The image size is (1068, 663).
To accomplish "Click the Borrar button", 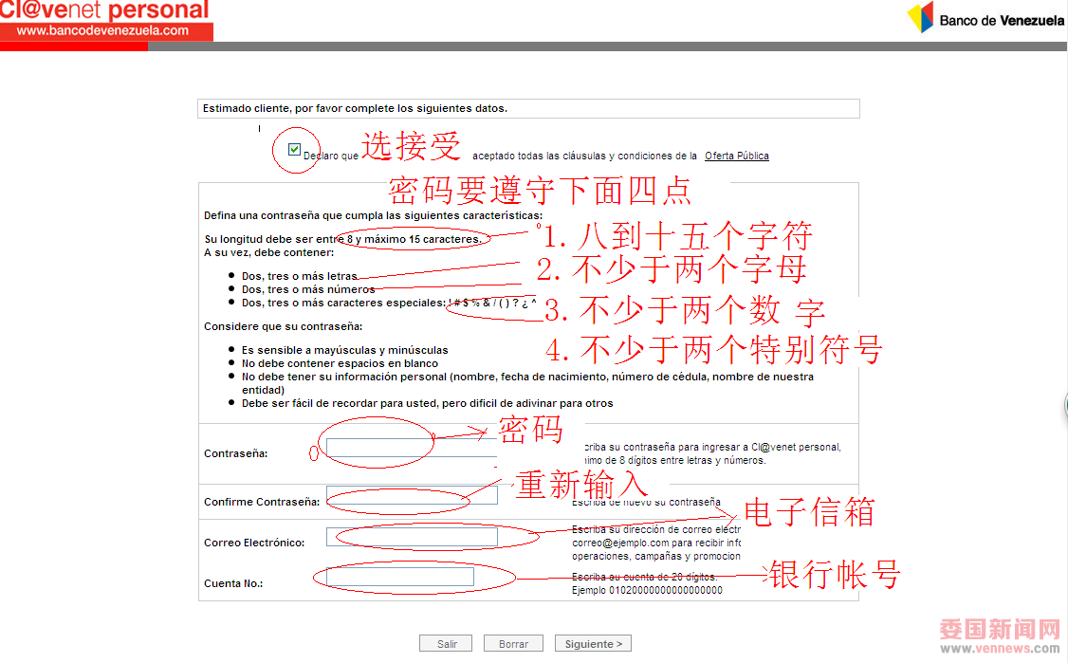I will point(513,644).
